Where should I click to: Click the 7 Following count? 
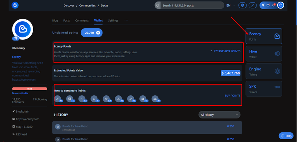[x=40, y=99]
